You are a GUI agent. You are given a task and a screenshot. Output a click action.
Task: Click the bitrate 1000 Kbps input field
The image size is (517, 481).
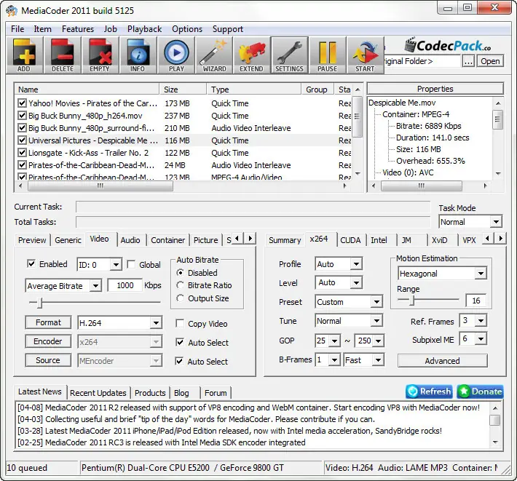pyautogui.click(x=125, y=285)
